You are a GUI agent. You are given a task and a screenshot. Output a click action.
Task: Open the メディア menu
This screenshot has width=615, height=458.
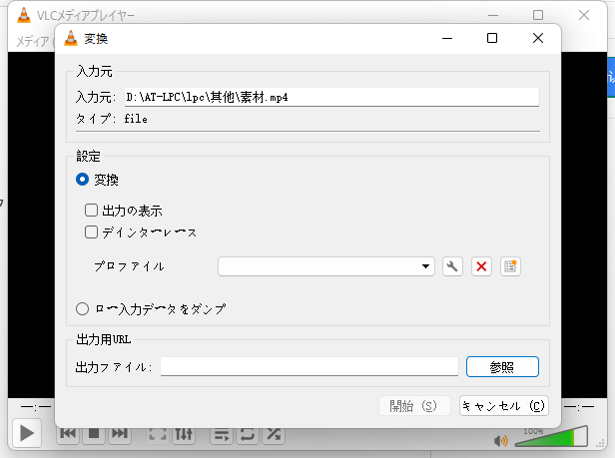coord(30,41)
